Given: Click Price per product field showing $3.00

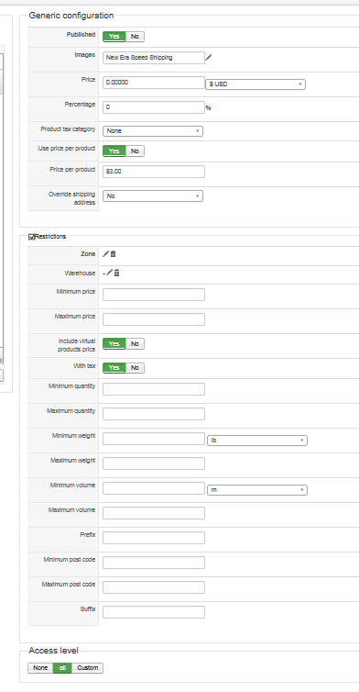Looking at the screenshot, I should [x=154, y=172].
